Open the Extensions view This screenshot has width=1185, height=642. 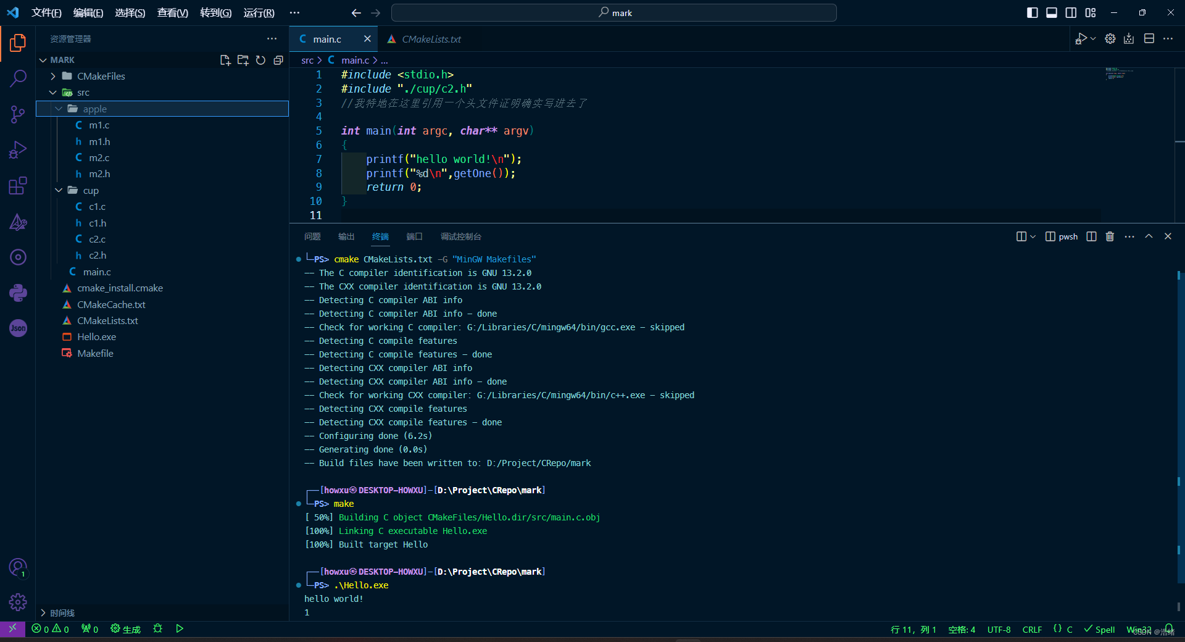click(18, 186)
